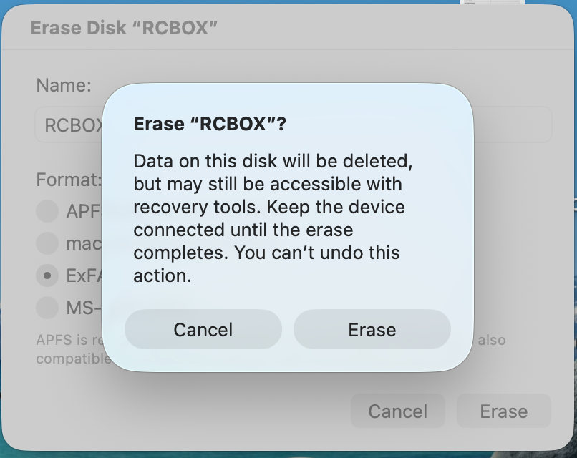Select the APFS format radio button
Viewport: 577px width, 458px height.
point(47,211)
